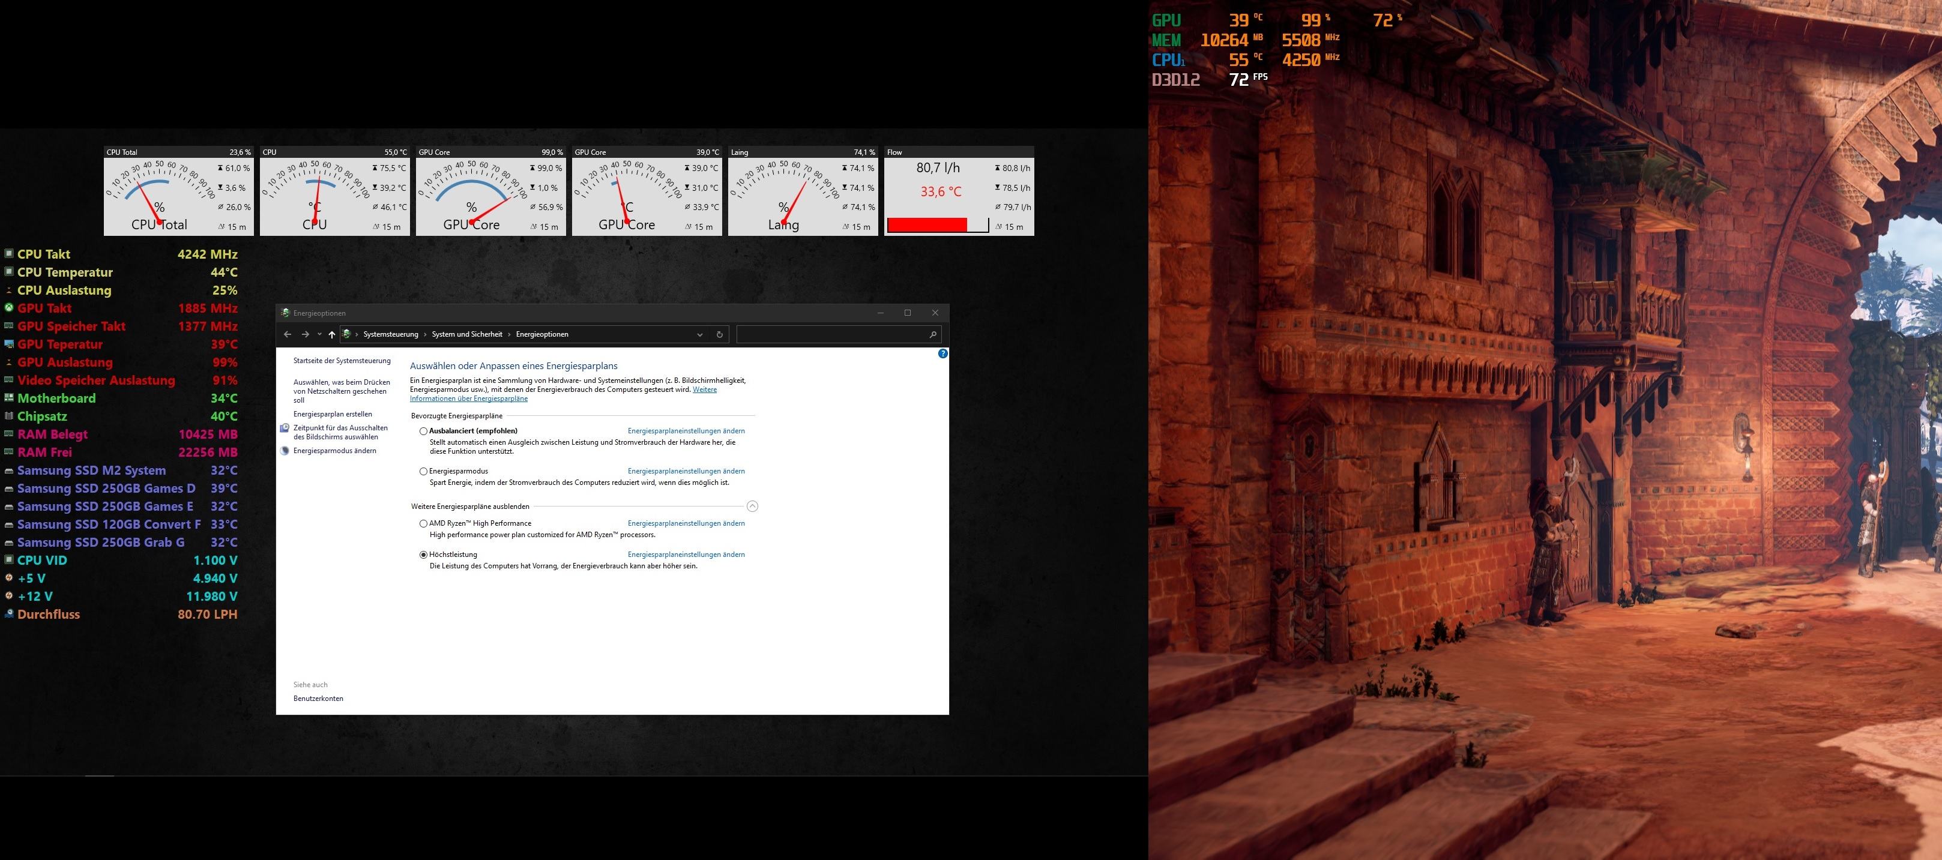Viewport: 1942px width, 860px height.
Task: Refresh the Energieoptionen address bar
Action: point(719,335)
